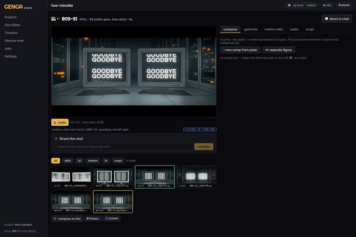Click the compile button
356x237 pixels.
(x=204, y=147)
